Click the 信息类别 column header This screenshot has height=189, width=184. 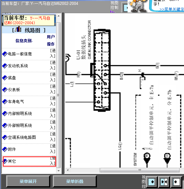[x=24, y=41]
